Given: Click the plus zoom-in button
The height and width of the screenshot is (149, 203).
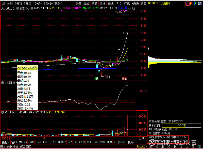Looking at the screenshot, I should tap(139, 142).
